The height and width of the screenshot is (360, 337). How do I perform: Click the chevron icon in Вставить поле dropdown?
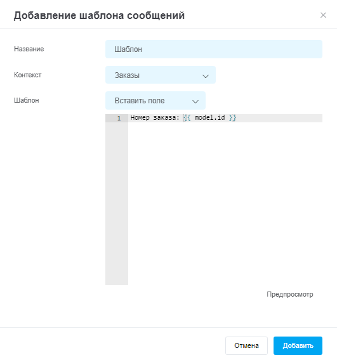point(195,101)
